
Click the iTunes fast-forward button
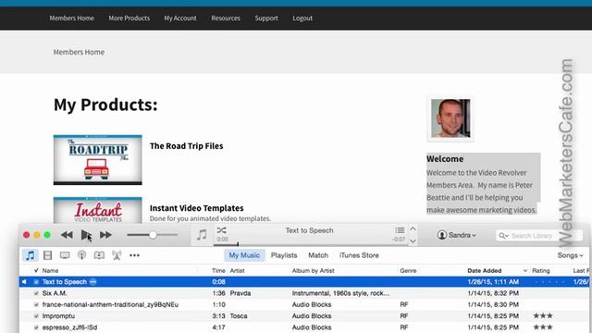[105, 235]
